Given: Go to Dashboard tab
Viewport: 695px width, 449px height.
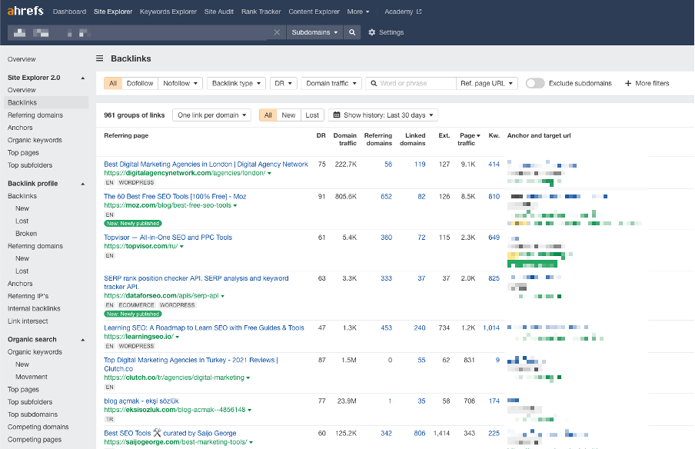Looking at the screenshot, I should click(x=70, y=12).
